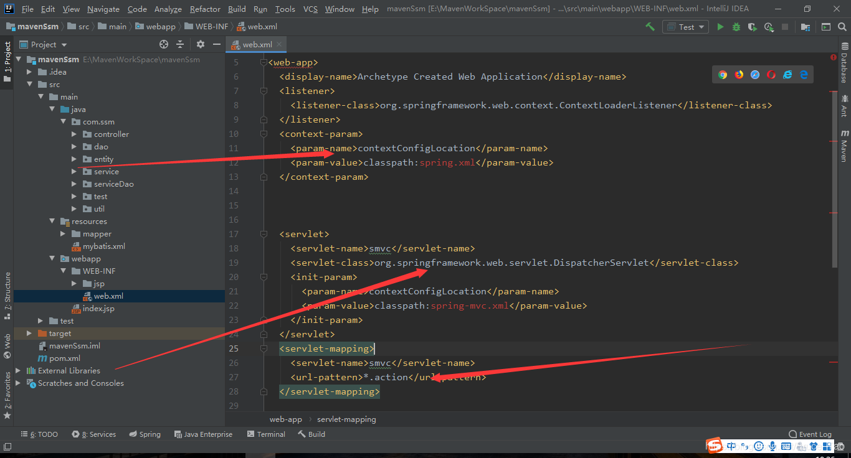Open the Terminal tool window

266,434
